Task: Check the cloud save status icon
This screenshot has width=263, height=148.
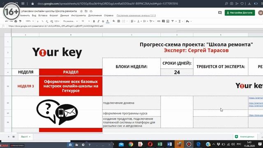Action: point(91,11)
